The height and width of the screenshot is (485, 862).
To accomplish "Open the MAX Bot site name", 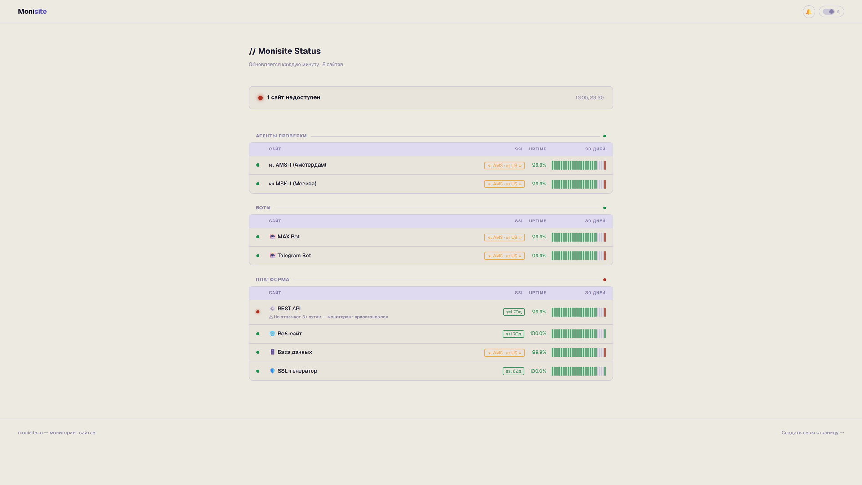I will 289,237.
